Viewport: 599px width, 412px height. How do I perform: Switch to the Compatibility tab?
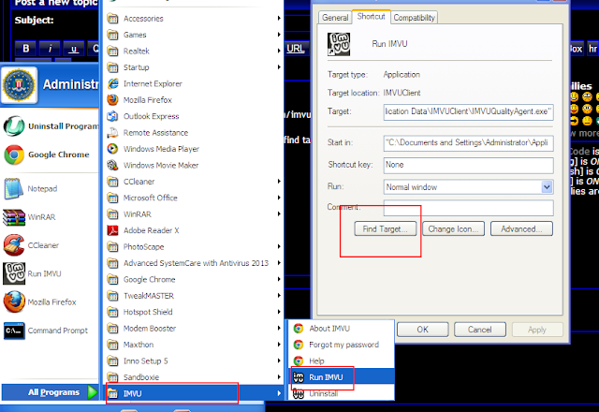click(413, 18)
